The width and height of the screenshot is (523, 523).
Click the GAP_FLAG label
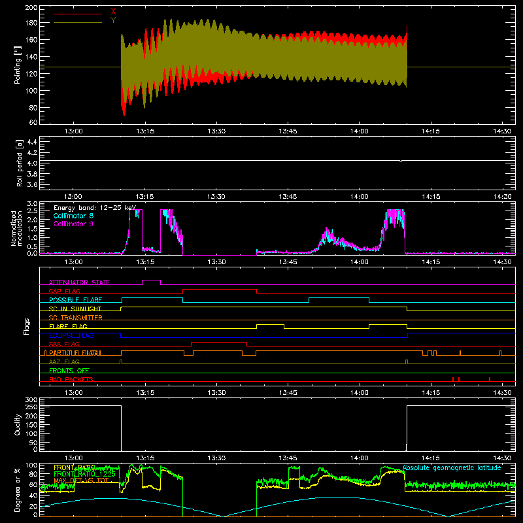(64, 291)
